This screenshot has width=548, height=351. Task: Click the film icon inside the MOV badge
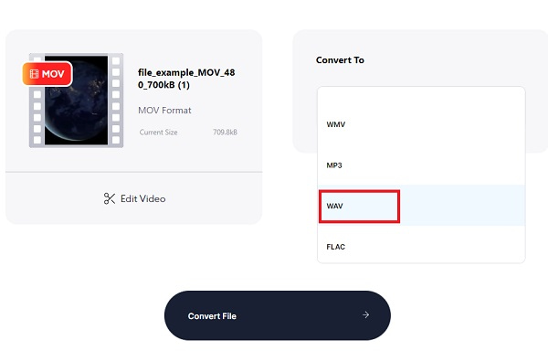point(34,74)
